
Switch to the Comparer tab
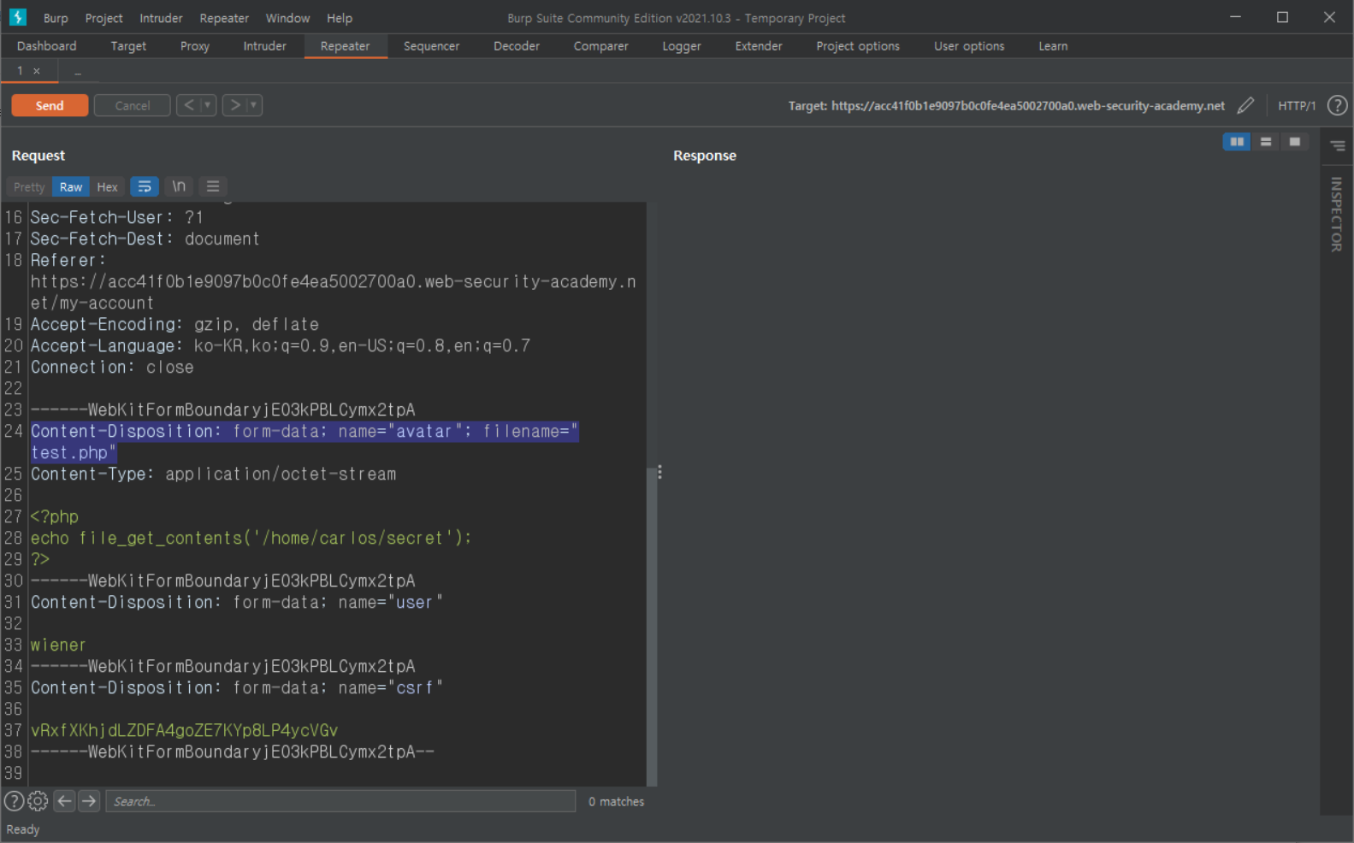point(600,46)
